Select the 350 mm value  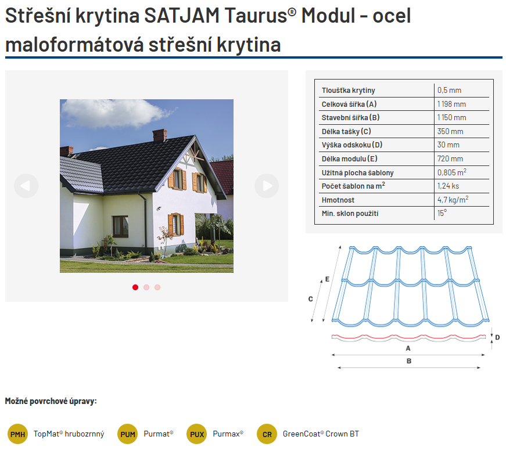point(450,132)
